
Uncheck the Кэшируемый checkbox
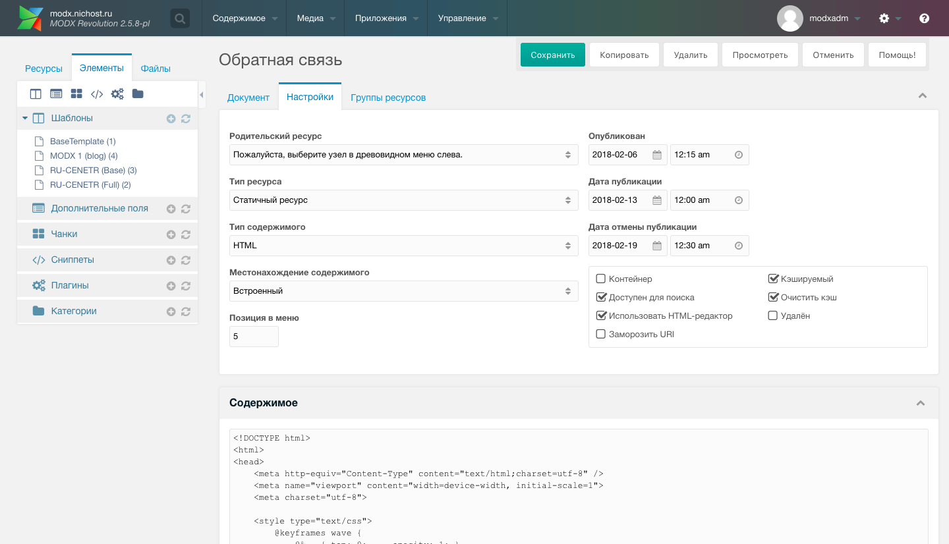click(773, 279)
